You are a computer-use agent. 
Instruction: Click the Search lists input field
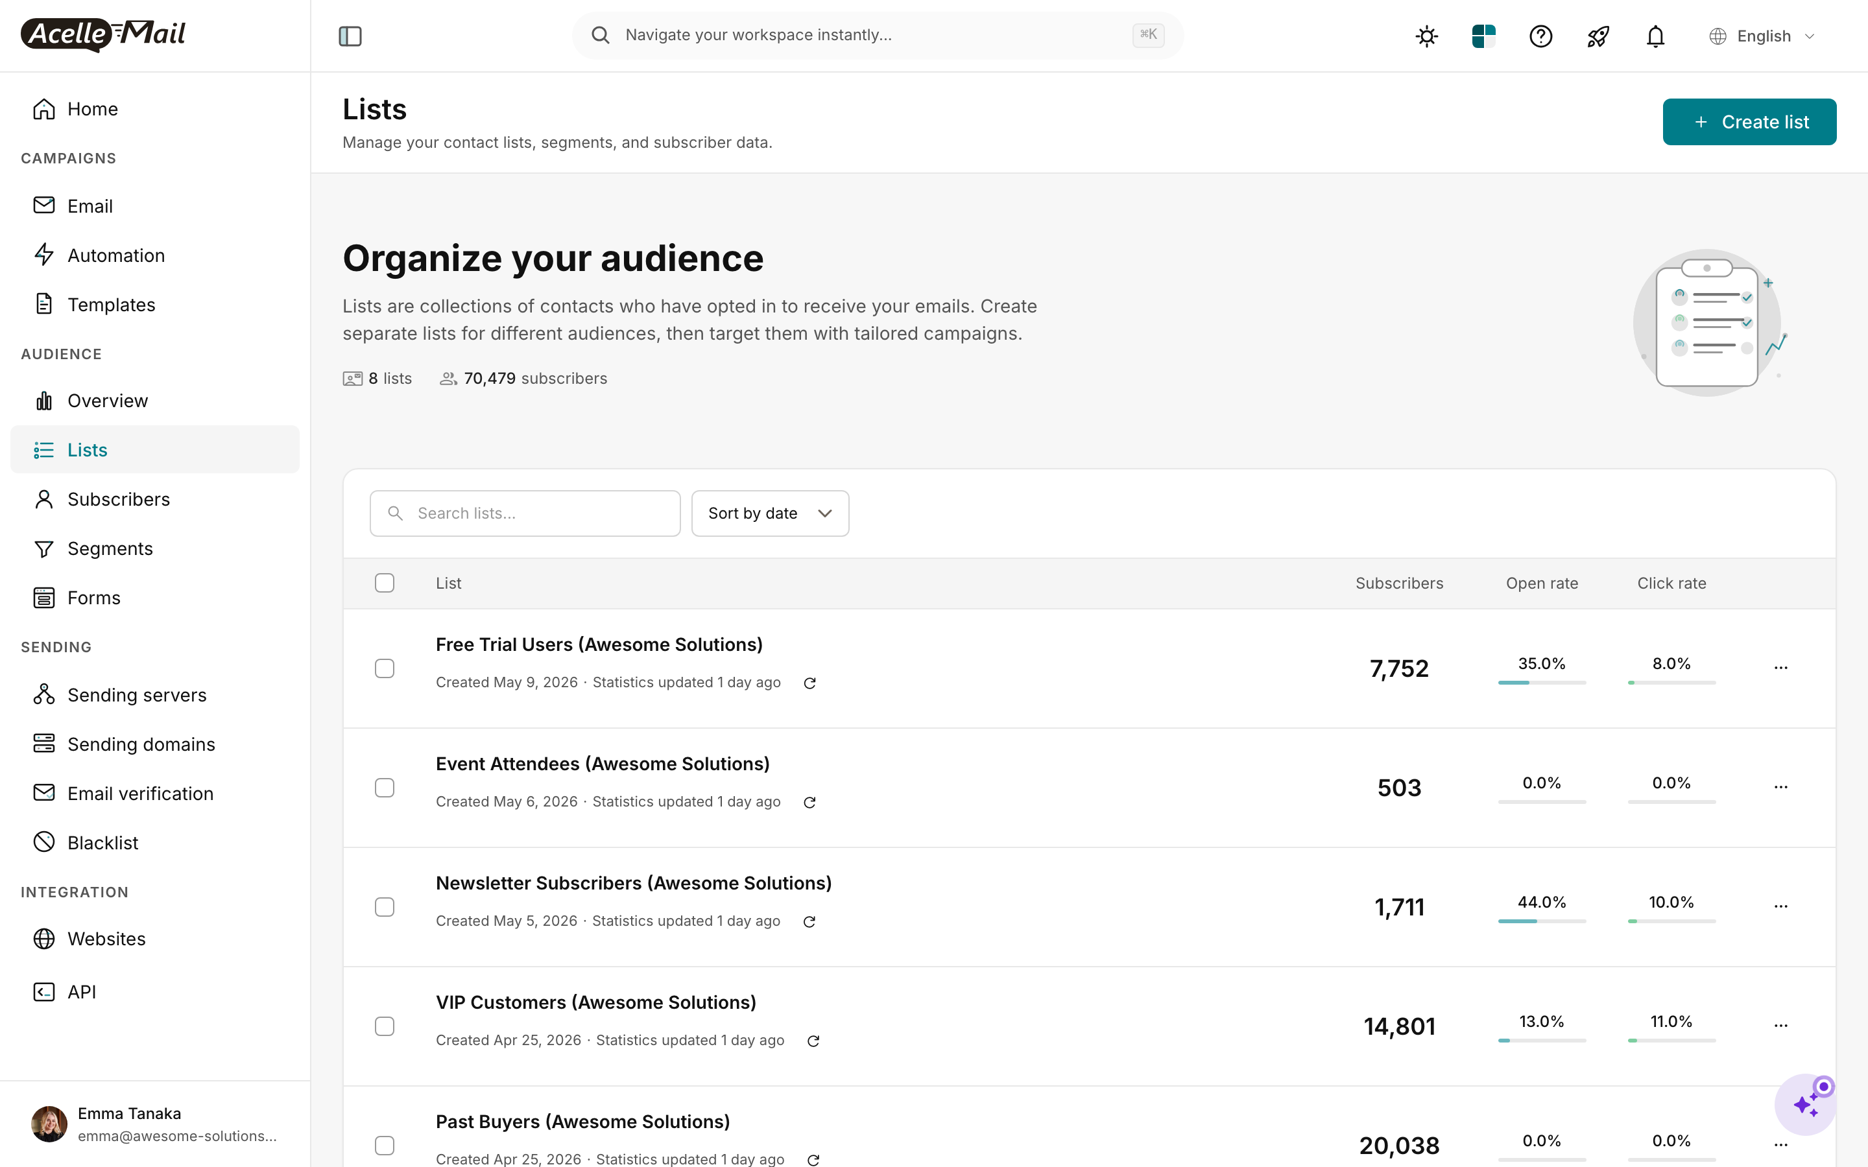click(x=525, y=513)
